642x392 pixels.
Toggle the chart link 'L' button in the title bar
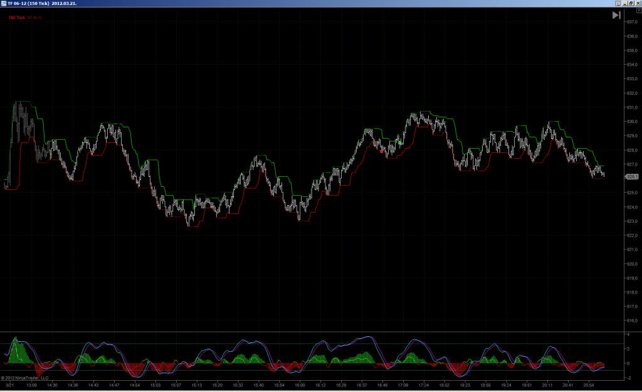point(618,3)
